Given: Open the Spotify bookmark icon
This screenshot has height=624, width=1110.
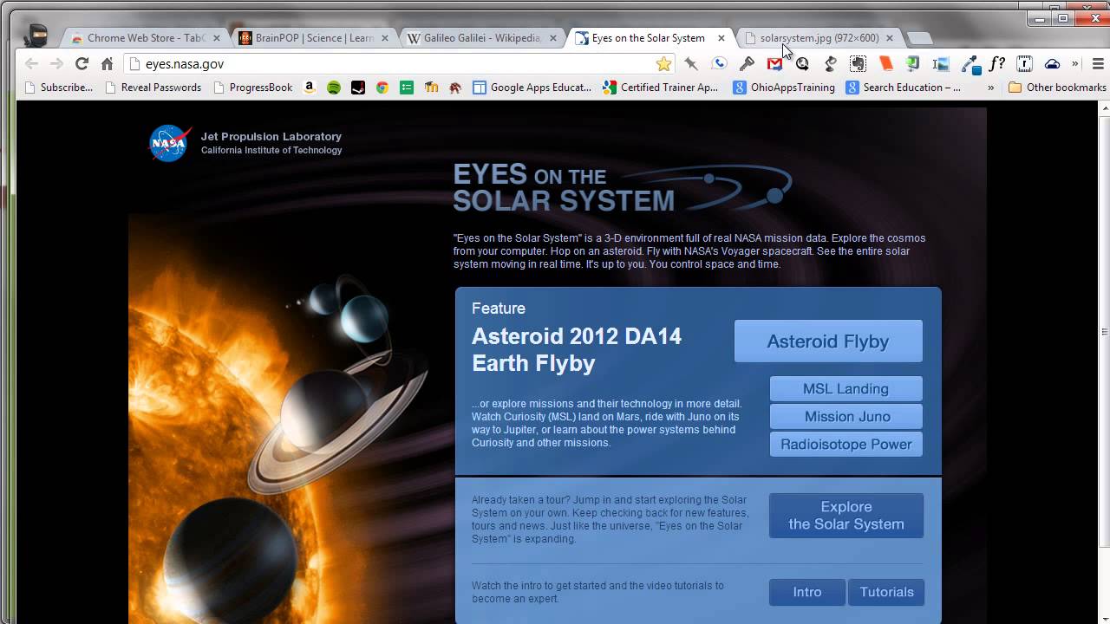Looking at the screenshot, I should point(334,87).
